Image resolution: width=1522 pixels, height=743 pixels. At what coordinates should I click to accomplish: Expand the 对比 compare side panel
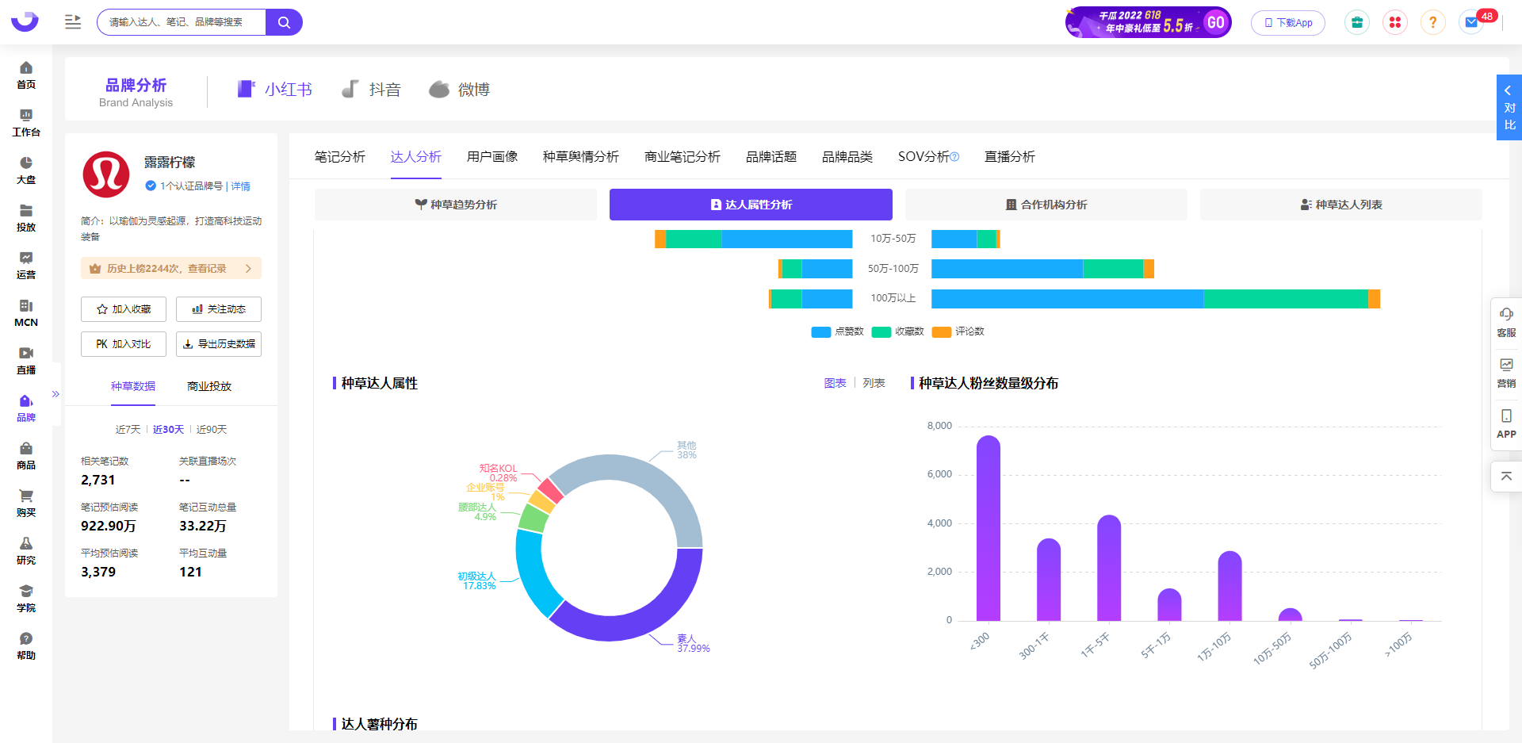coord(1509,108)
